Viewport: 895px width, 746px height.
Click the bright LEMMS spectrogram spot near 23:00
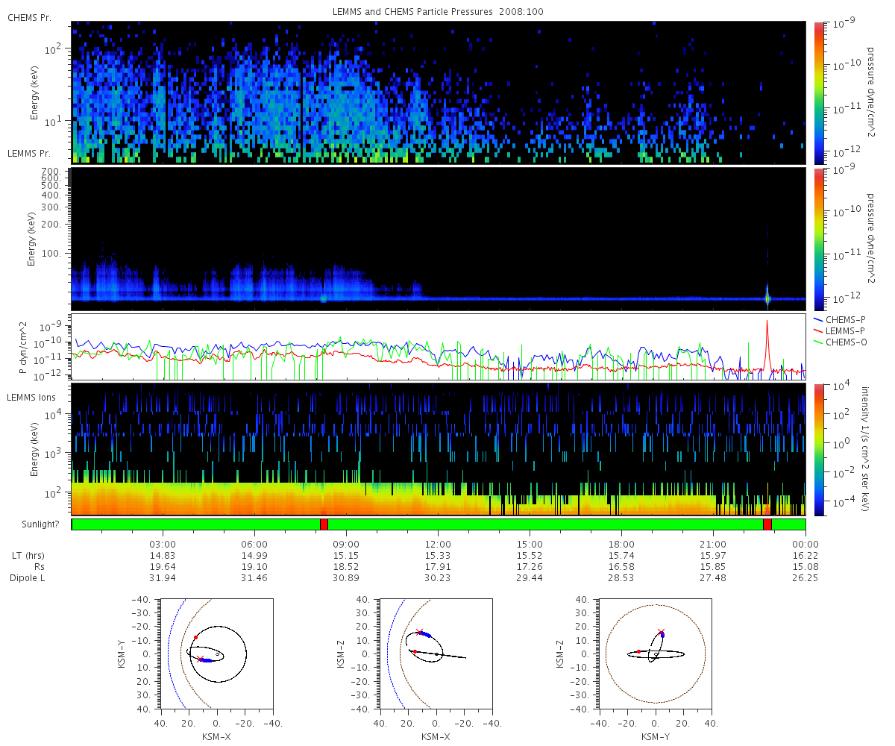pyautogui.click(x=767, y=298)
